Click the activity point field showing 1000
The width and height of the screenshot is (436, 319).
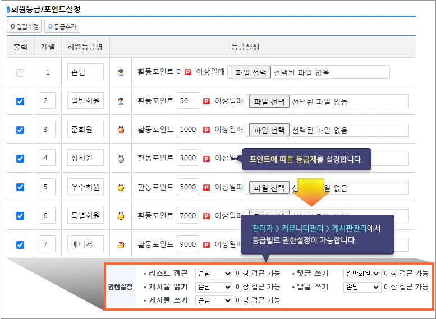(x=188, y=129)
